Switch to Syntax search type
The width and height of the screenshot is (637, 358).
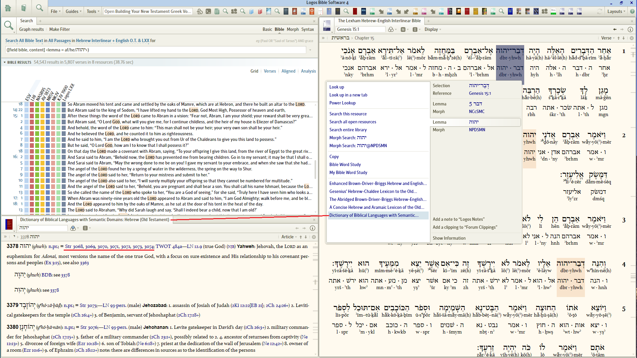[x=308, y=30]
